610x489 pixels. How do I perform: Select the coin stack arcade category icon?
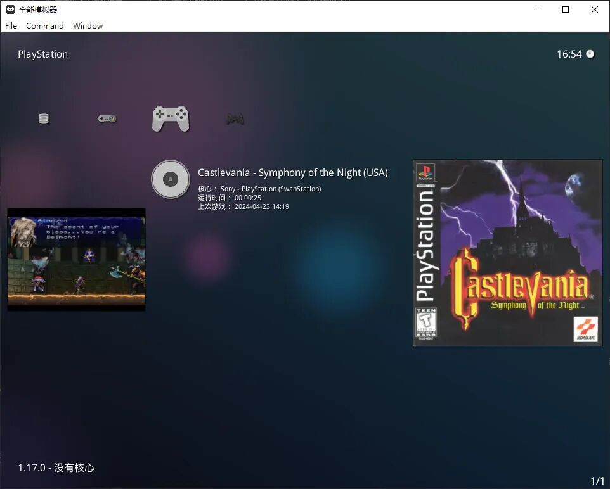pos(44,118)
